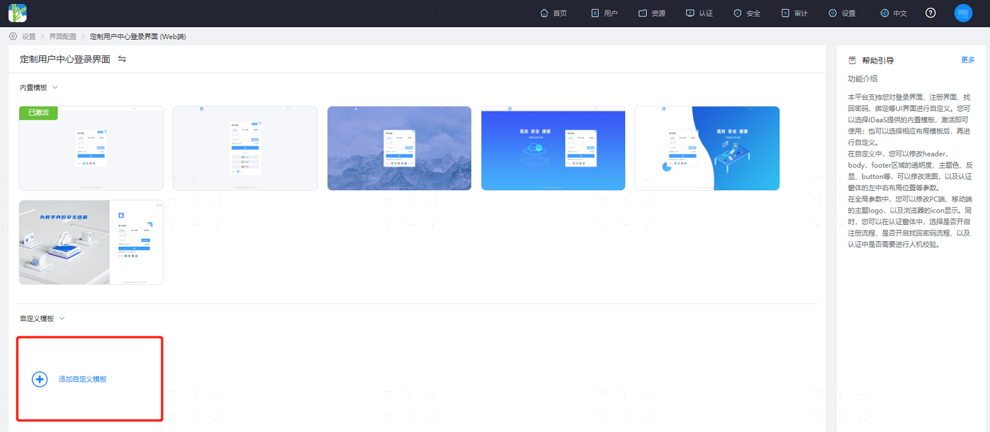Click the language globe icon next to 中文
This screenshot has width=990, height=432.
click(x=884, y=13)
